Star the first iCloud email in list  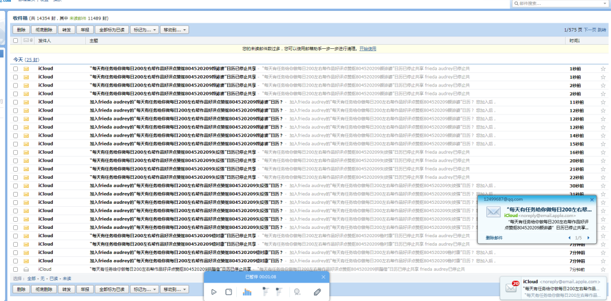tap(603, 69)
